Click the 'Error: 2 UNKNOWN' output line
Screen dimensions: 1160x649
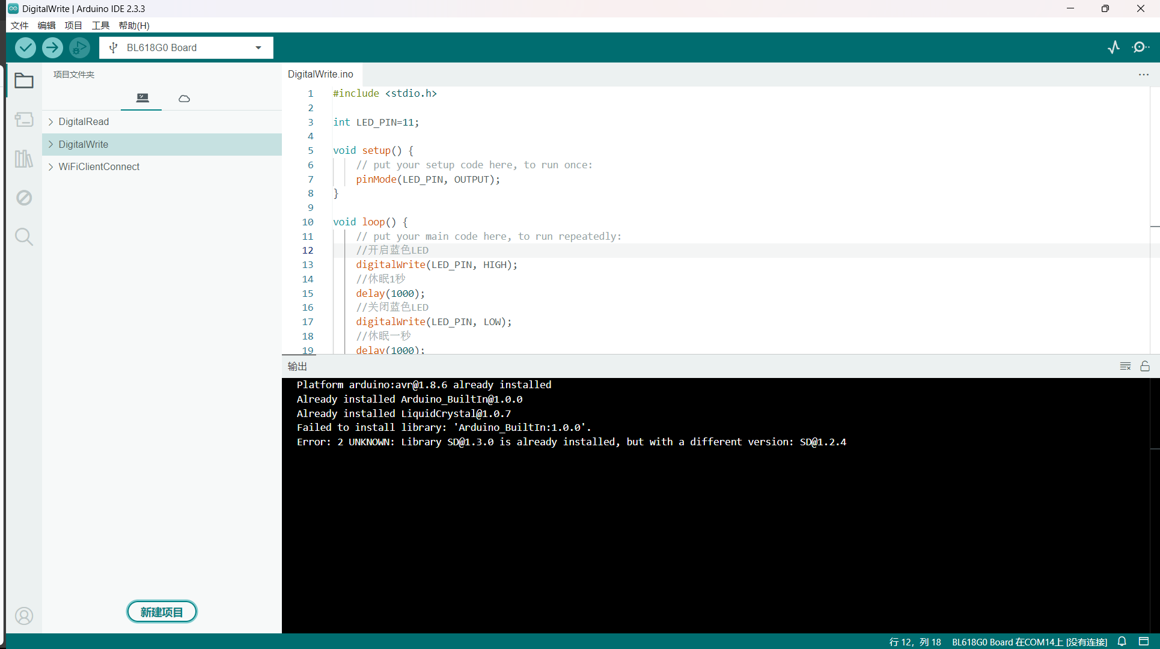pyautogui.click(x=571, y=442)
